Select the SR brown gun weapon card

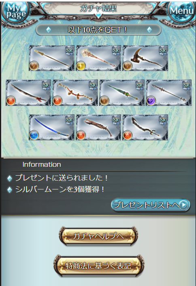pyautogui.click(x=98, y=127)
